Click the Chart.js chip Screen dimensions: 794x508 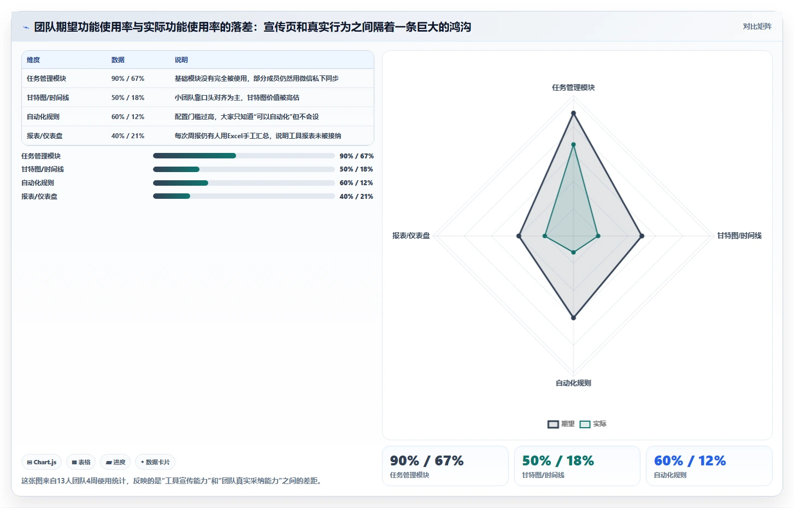click(42, 462)
